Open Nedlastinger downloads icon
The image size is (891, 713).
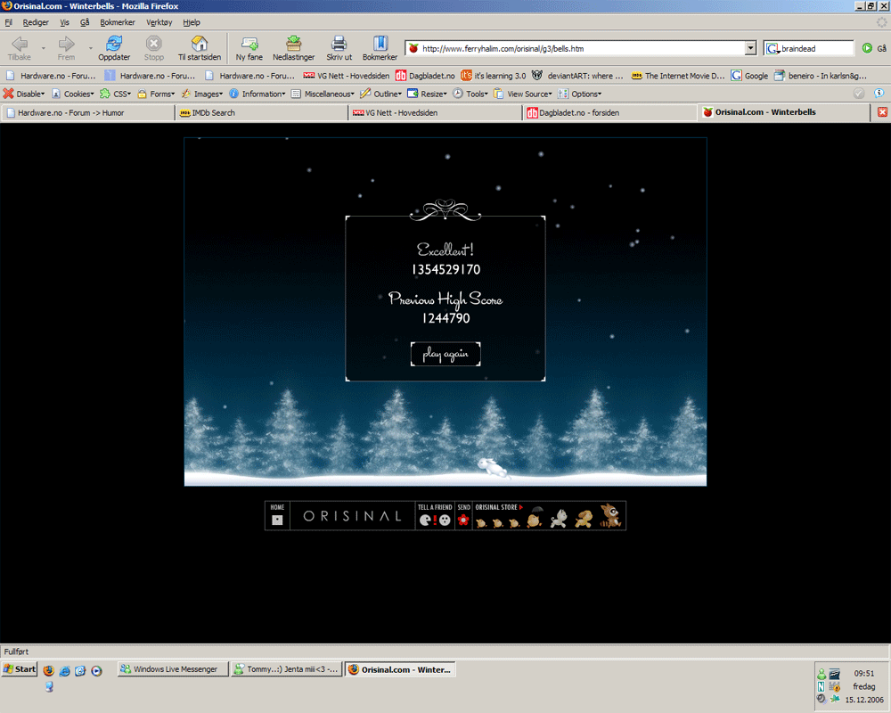[x=294, y=43]
